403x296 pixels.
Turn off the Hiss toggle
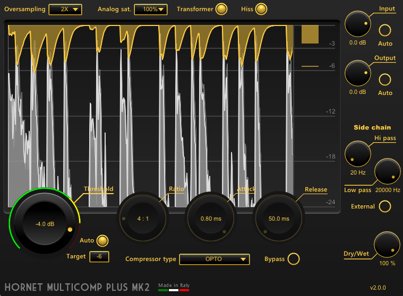coord(261,9)
